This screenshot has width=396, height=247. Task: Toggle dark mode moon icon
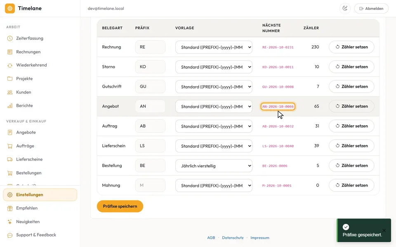pyautogui.click(x=345, y=8)
